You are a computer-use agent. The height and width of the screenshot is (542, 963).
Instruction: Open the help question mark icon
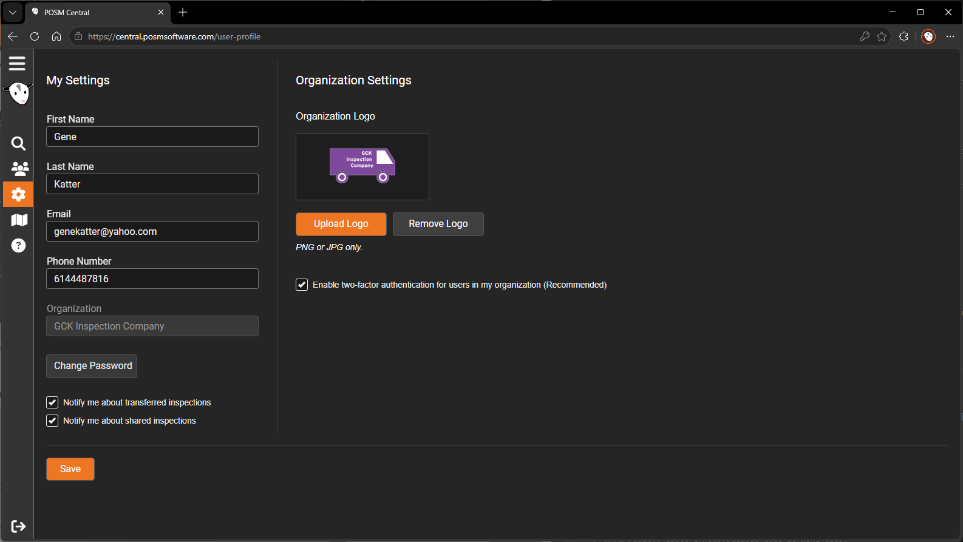click(19, 245)
